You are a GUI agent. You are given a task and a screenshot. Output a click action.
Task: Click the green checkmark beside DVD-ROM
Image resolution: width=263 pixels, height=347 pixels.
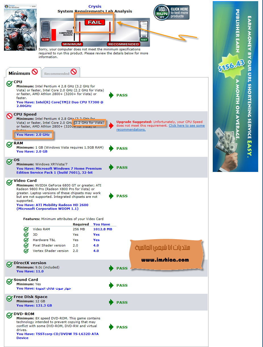click(9, 315)
